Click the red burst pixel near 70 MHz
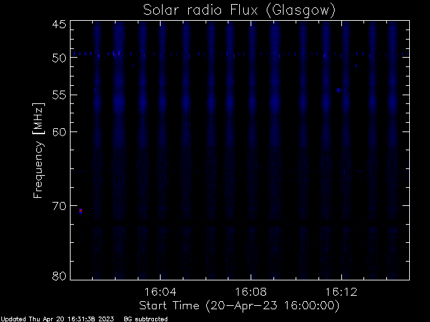The image size is (430, 322). point(81,210)
